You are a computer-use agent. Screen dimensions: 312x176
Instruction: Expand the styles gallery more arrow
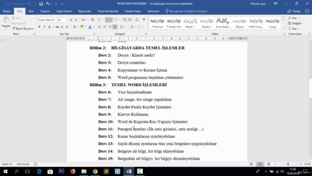click(x=283, y=28)
